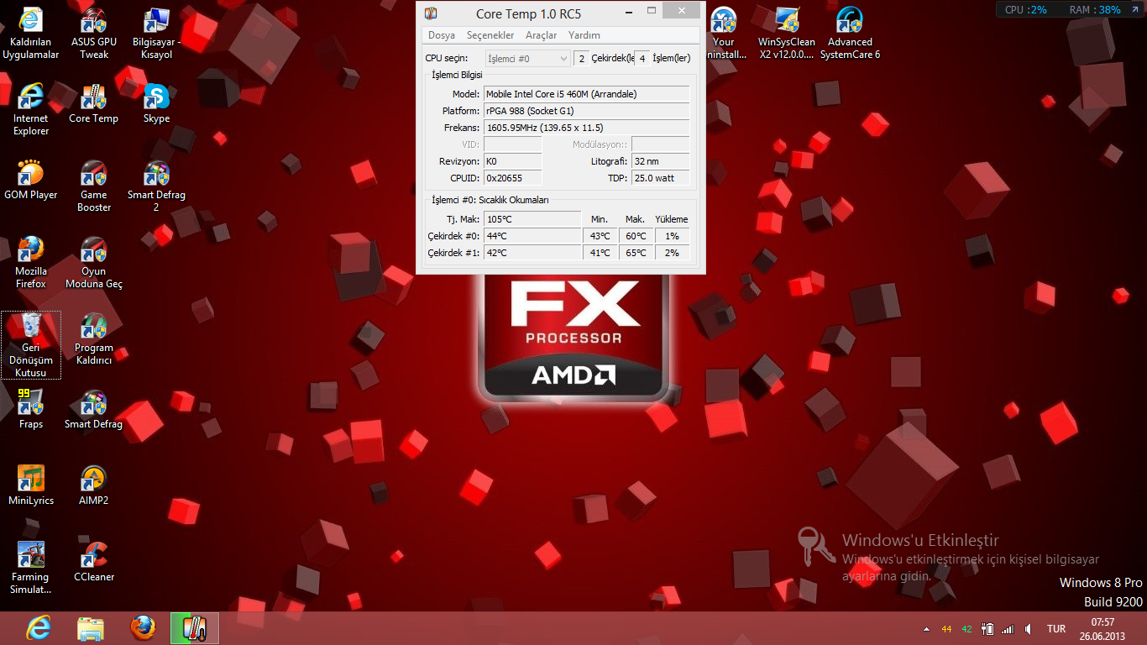
Task: Select the Skype desktop icon
Action: 156,104
